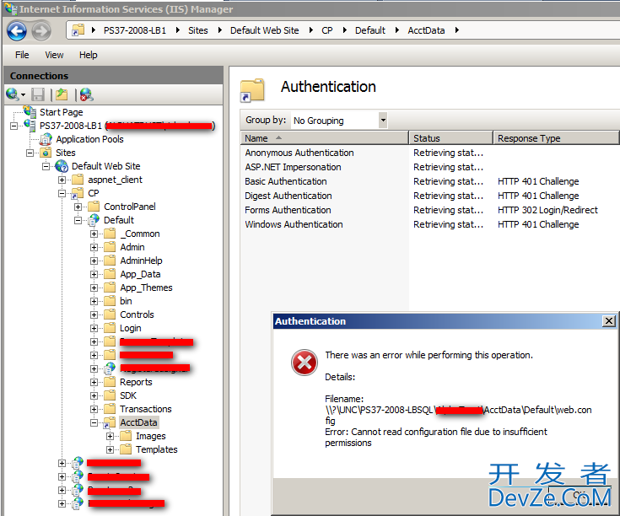Collapse the CP node
The height and width of the screenshot is (516, 620).
pos(62,194)
